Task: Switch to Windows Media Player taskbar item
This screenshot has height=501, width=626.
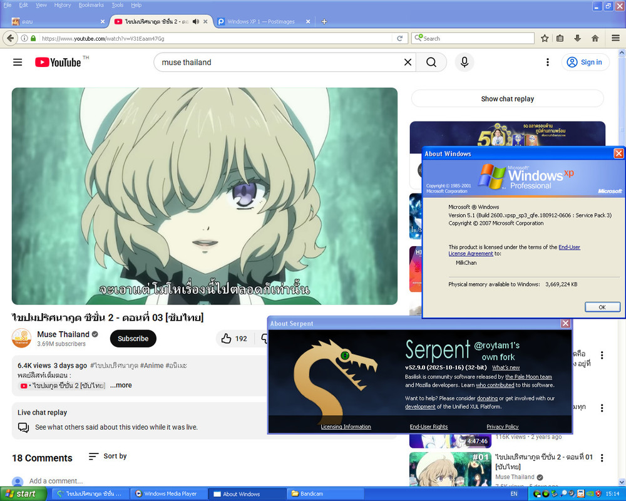Action: click(170, 494)
